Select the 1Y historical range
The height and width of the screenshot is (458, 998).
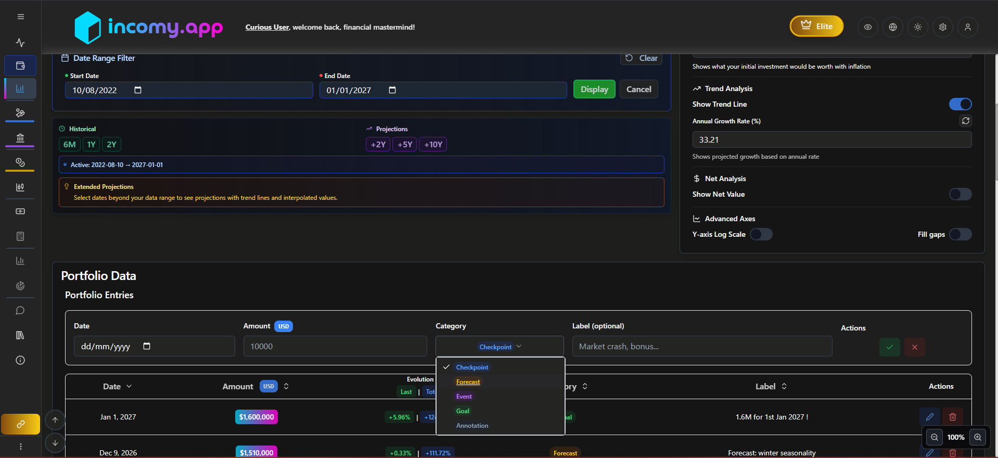pyautogui.click(x=91, y=144)
